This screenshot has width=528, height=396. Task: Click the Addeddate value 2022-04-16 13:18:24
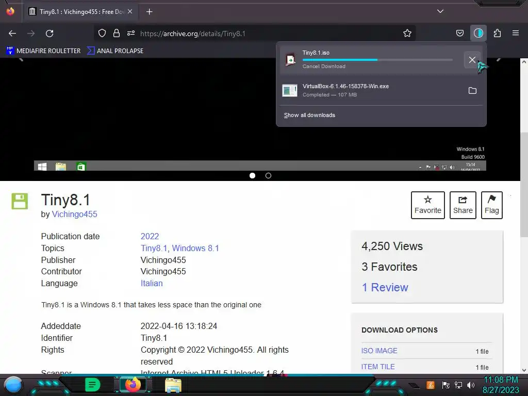coord(179,326)
